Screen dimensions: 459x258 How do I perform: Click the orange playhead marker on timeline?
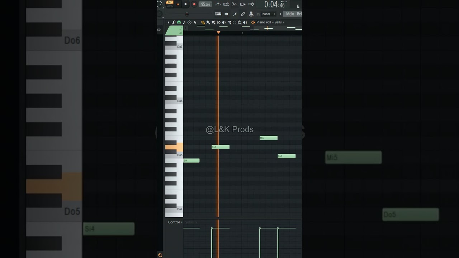click(218, 32)
